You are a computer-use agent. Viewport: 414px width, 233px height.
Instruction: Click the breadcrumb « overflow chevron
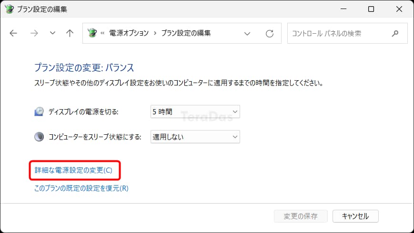(102, 33)
